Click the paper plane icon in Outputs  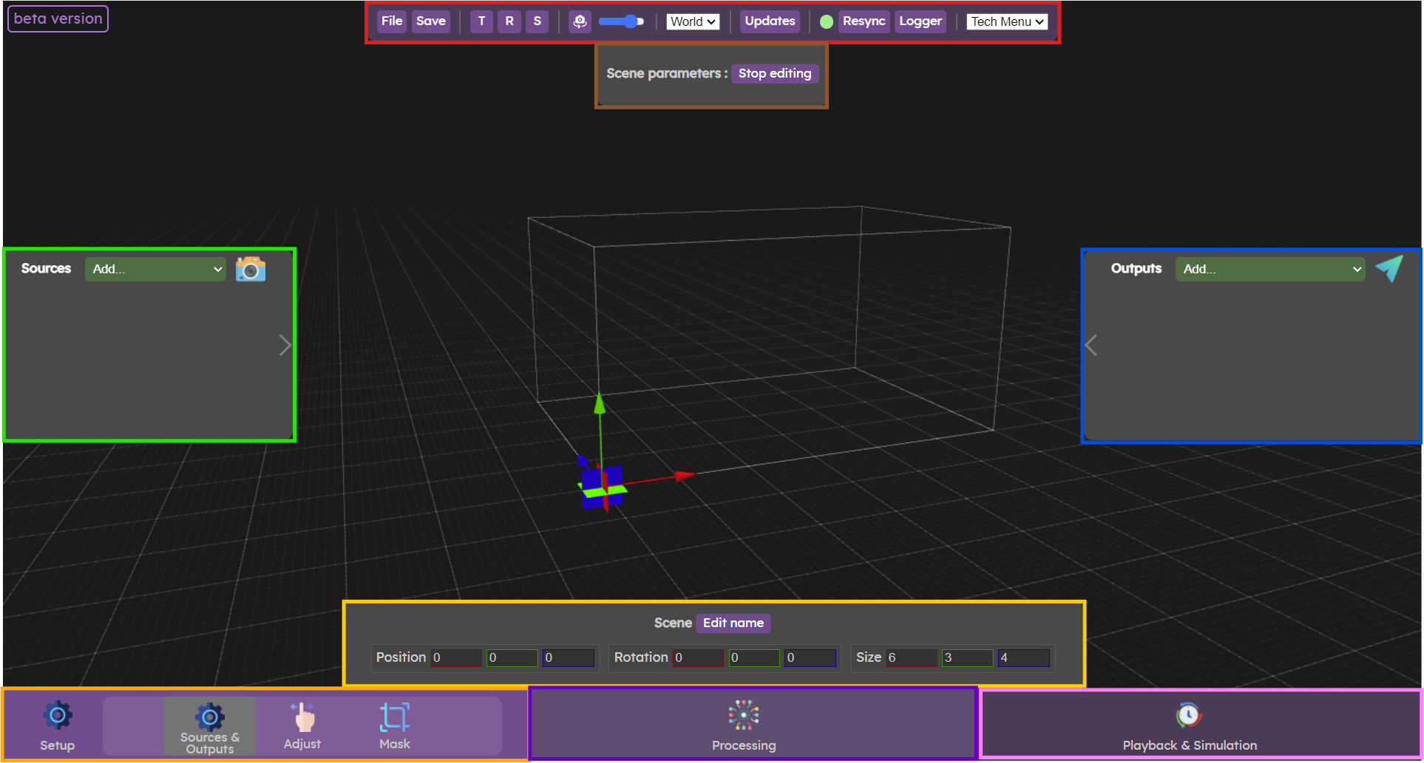(x=1389, y=269)
